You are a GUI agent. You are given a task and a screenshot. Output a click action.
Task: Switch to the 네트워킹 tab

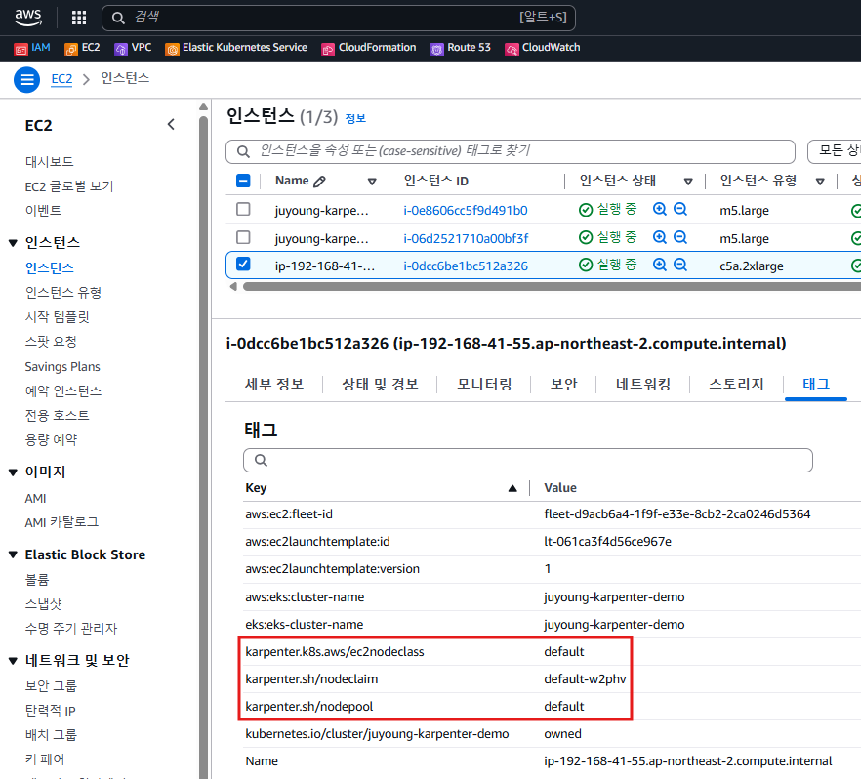click(x=643, y=385)
